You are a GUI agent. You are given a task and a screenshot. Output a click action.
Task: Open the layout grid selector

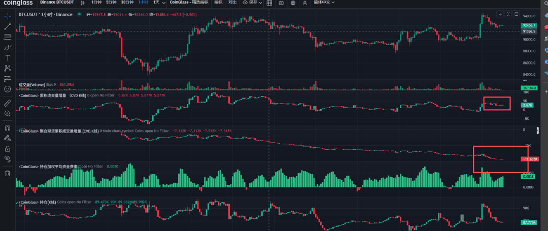(x=269, y=3)
